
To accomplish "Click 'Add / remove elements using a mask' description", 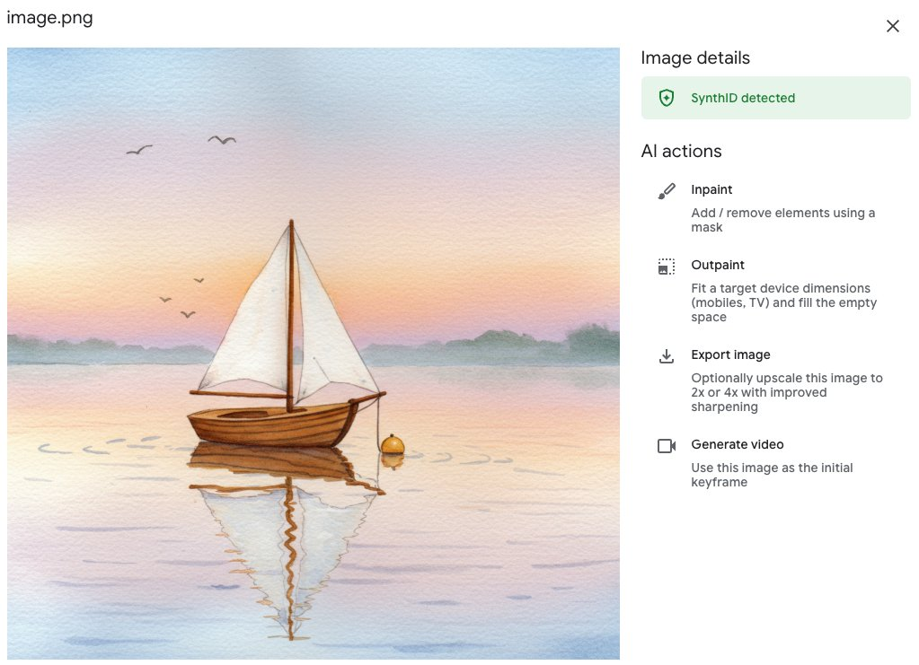I will [x=782, y=220].
